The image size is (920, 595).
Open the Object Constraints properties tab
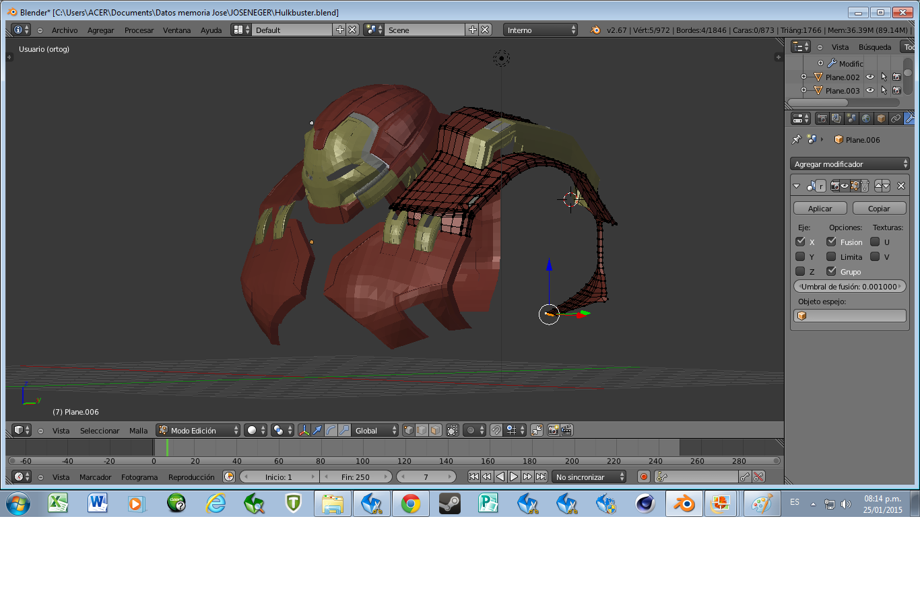[896, 118]
